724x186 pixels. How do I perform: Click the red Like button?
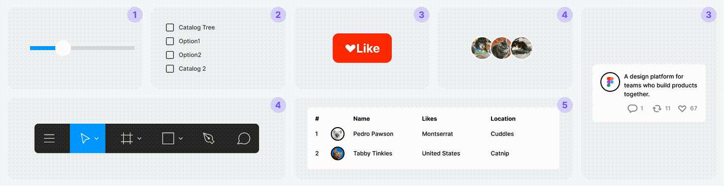(x=362, y=48)
